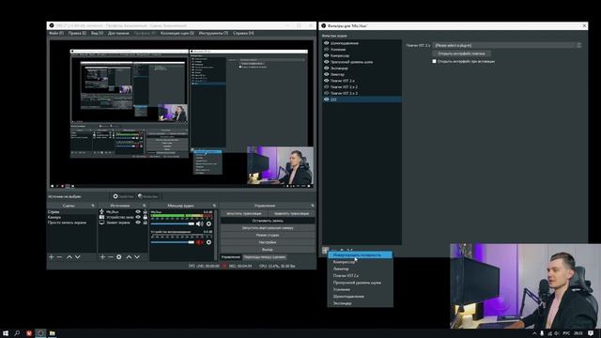Pop out the Scenes dock panel

pos(93,206)
